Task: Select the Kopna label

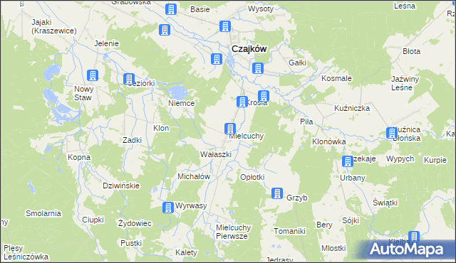Action: [x=79, y=157]
